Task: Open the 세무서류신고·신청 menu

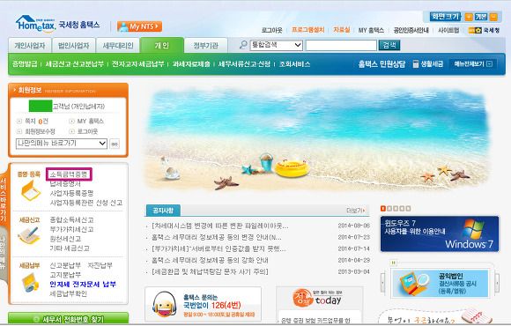Action: coord(244,64)
